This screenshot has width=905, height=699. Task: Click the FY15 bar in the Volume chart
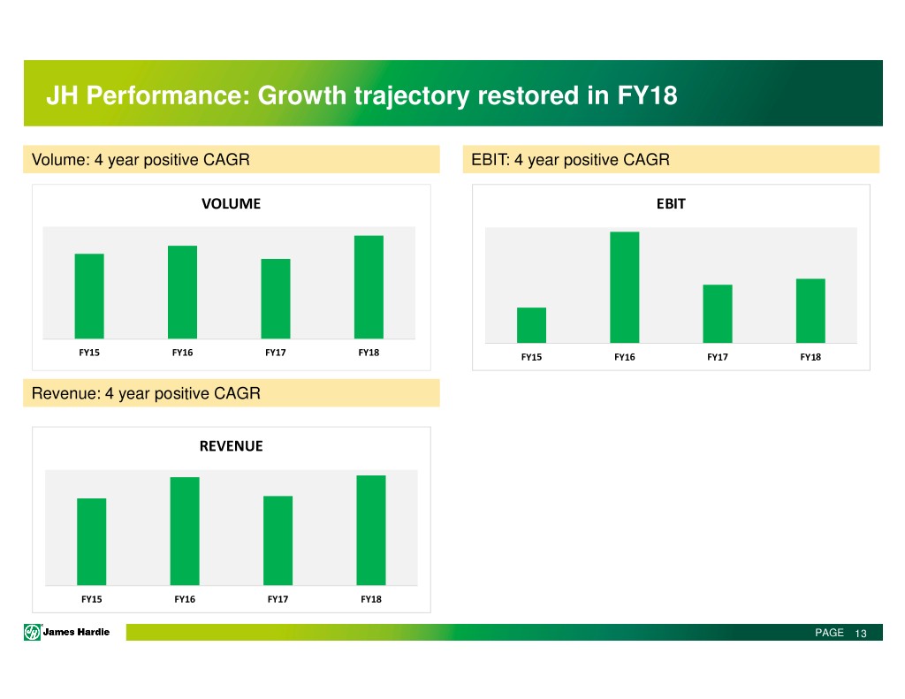(89, 296)
